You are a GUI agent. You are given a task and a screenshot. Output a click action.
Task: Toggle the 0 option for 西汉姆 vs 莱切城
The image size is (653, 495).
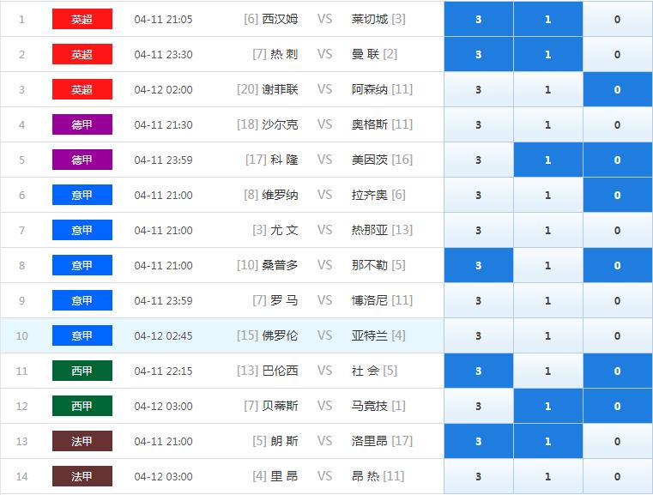tap(618, 19)
